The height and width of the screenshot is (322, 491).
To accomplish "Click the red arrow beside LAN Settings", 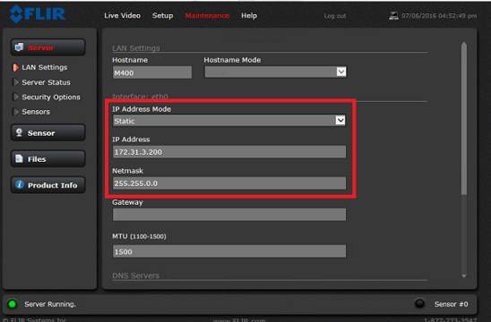I will point(15,67).
